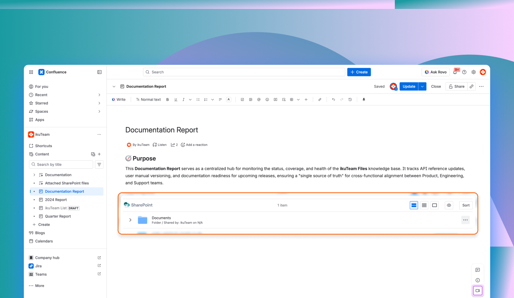Image resolution: width=514 pixels, height=298 pixels.
Task: Toggle the SharePoint preview eye button
Action: coord(449,205)
